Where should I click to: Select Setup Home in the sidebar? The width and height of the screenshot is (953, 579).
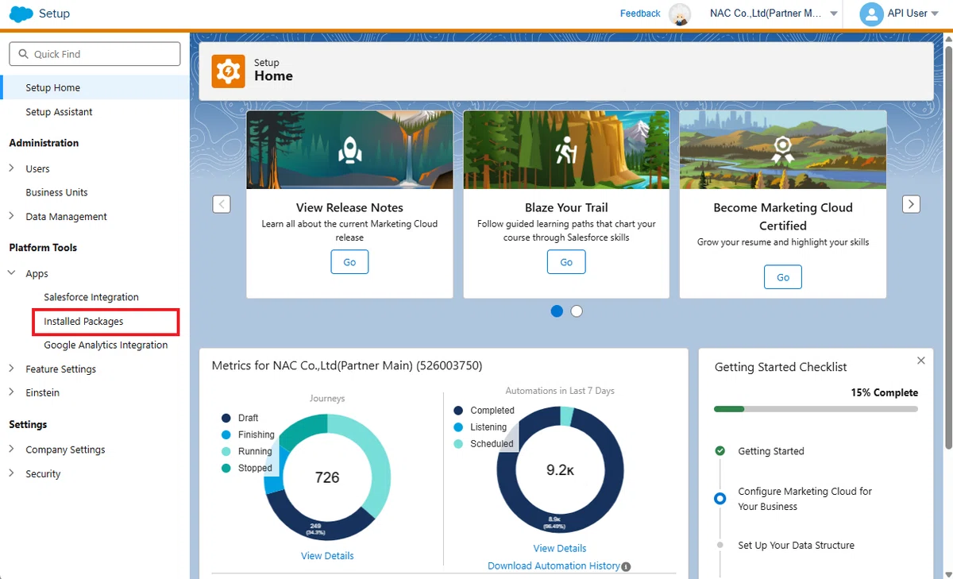(x=95, y=87)
